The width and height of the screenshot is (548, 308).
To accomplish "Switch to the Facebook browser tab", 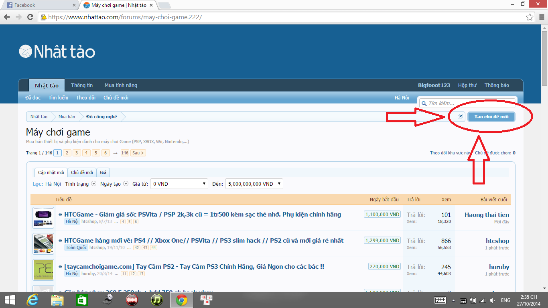I will tap(40, 5).
